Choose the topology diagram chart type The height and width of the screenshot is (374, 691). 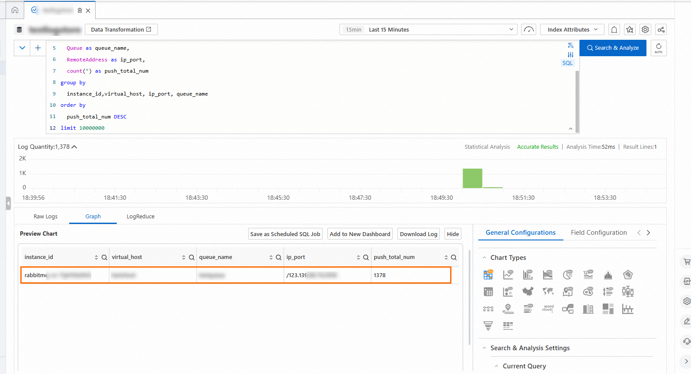[568, 309]
